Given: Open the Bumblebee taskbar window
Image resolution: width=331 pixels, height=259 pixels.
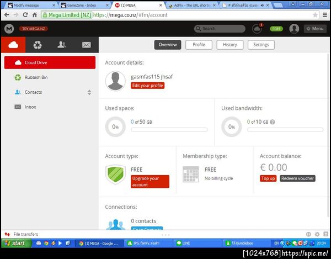Looking at the screenshot, I should coord(246,244).
